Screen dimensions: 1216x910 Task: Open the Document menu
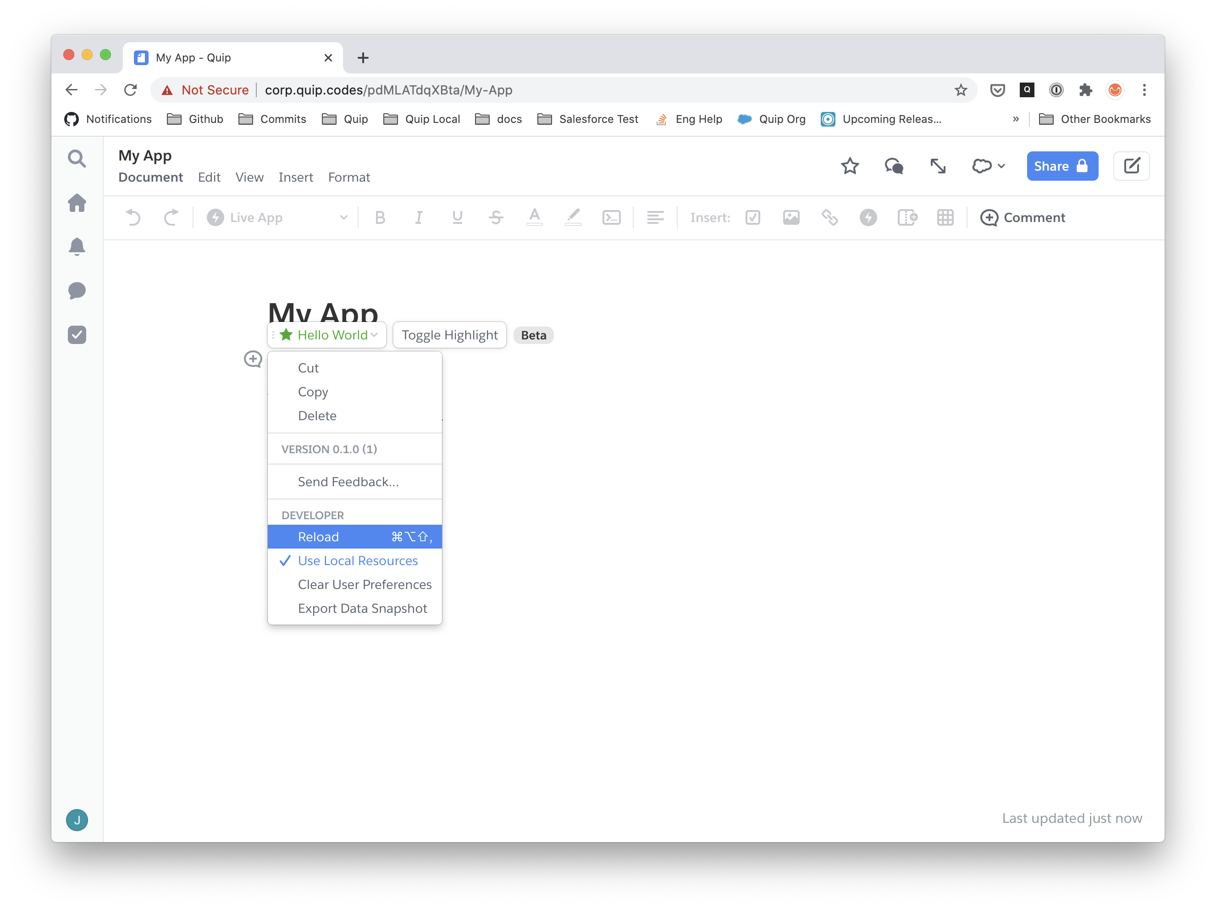point(151,177)
